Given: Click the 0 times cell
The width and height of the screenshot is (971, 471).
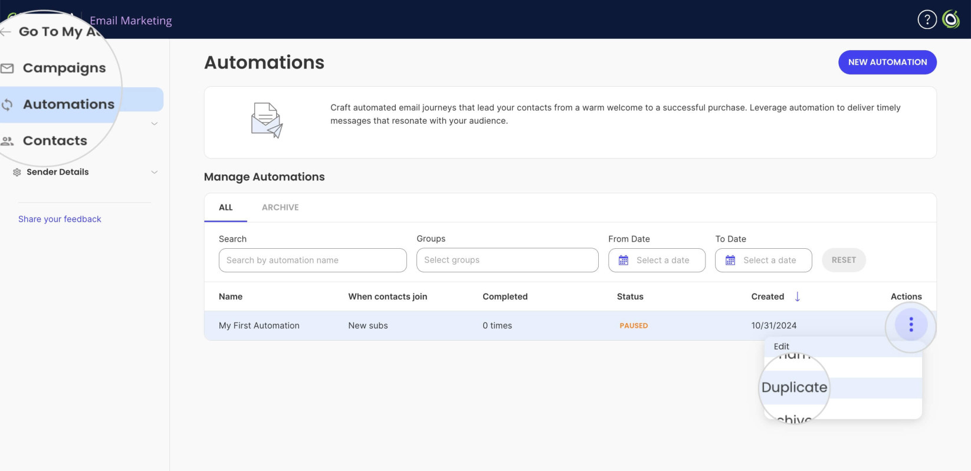Looking at the screenshot, I should click(x=497, y=325).
